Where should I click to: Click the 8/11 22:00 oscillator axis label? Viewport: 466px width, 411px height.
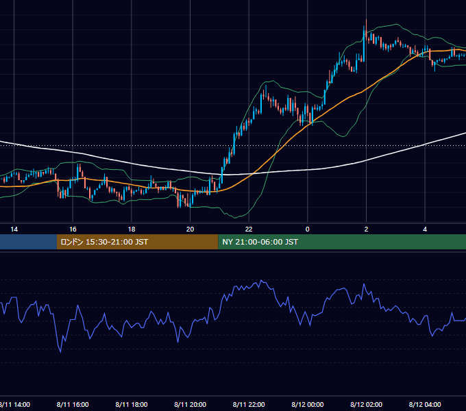pyautogui.click(x=249, y=404)
